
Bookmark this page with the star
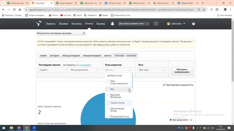pos(204,9)
